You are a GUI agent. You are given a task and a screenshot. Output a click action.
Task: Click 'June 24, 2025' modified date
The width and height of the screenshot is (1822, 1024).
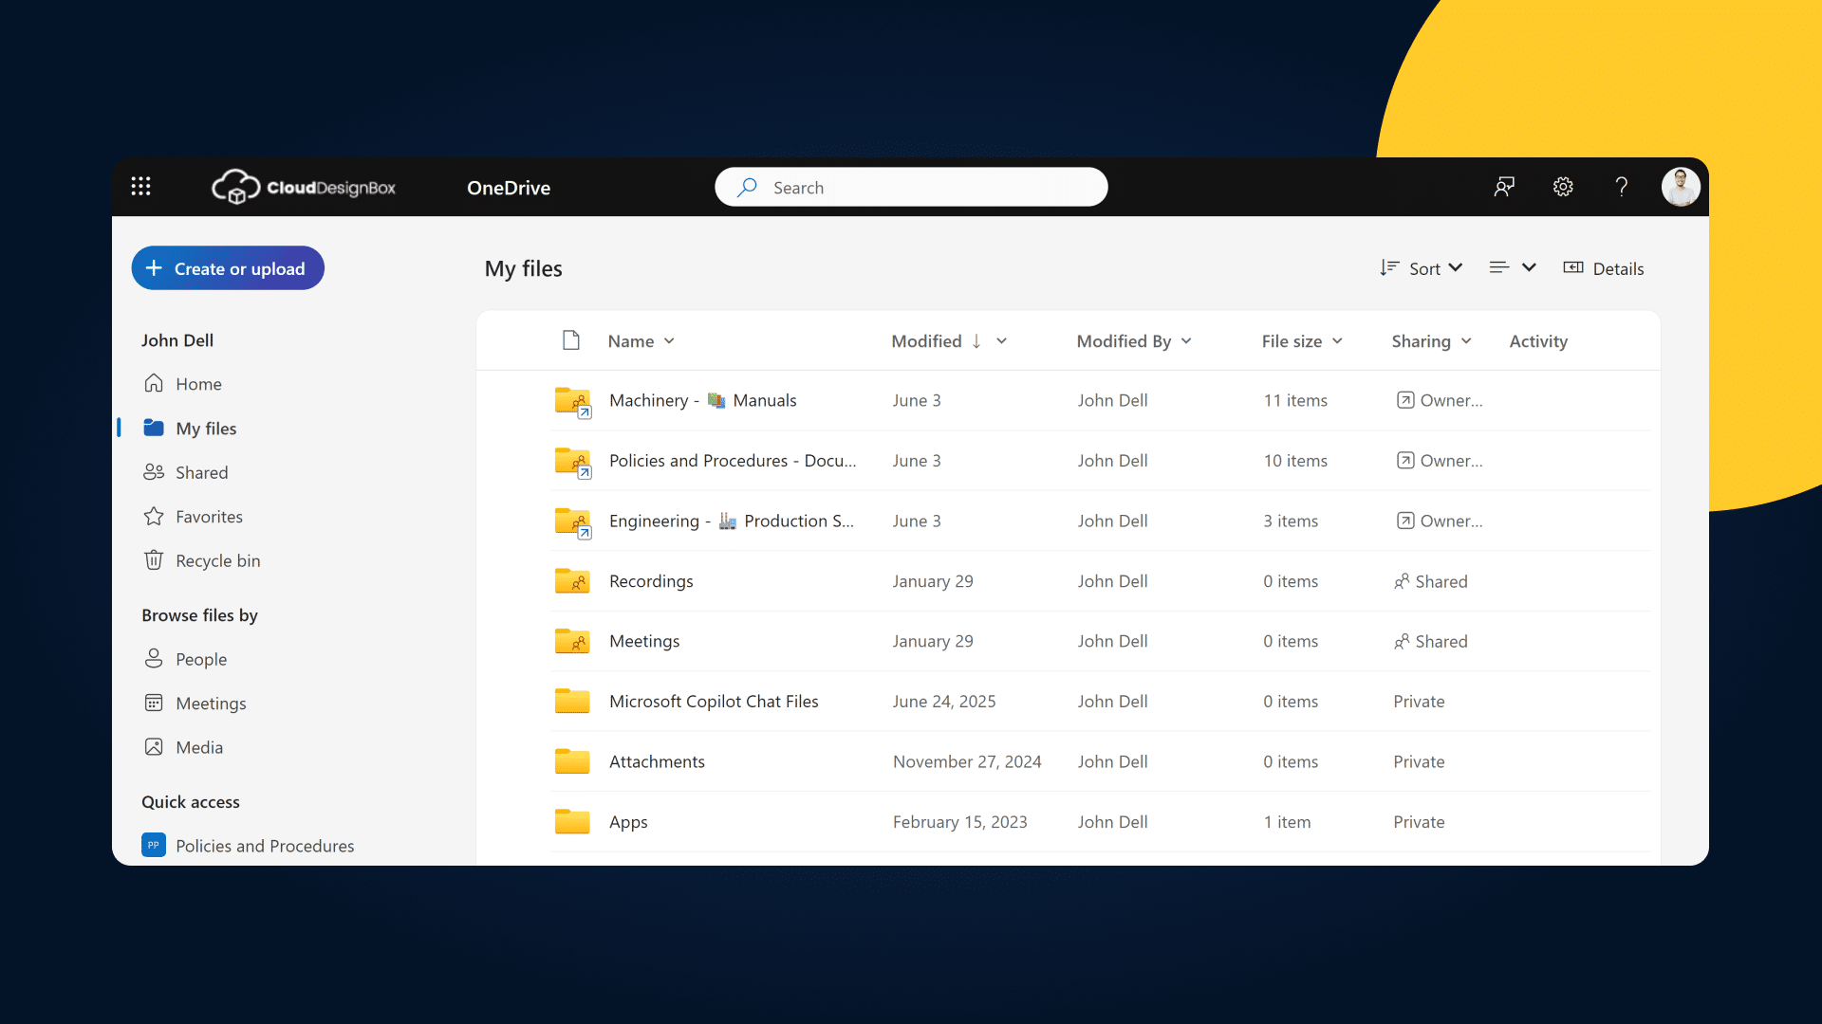point(944,702)
